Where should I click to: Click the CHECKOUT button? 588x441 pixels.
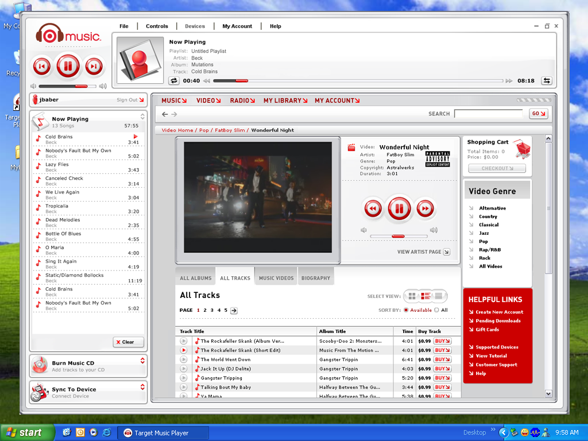[497, 168]
